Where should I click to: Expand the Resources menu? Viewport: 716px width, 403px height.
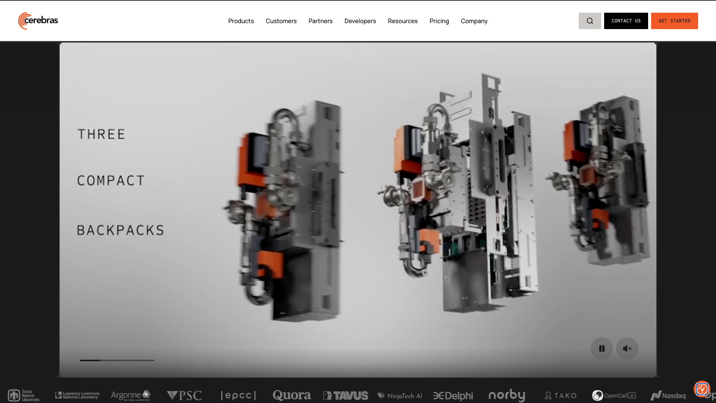click(403, 21)
